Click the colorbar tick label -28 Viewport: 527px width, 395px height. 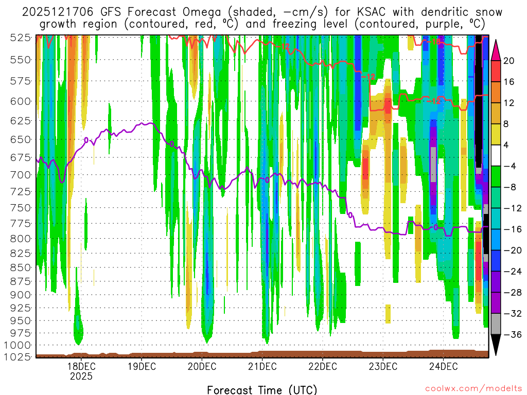(x=513, y=293)
